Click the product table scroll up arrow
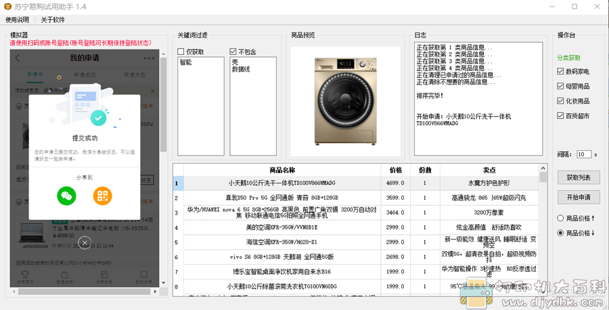The width and height of the screenshot is (609, 310). pyautogui.click(x=543, y=168)
